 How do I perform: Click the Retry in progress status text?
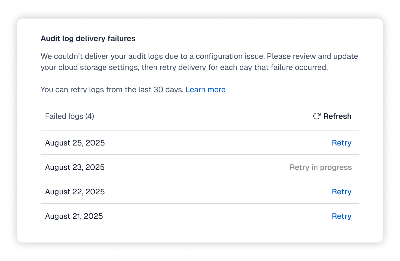point(321,167)
